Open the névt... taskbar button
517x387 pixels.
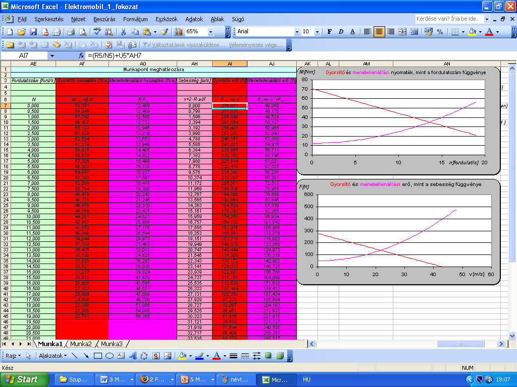click(x=235, y=379)
